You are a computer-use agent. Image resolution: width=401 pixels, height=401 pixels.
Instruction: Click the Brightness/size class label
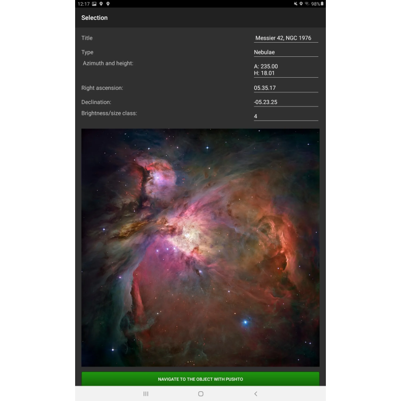pos(109,113)
